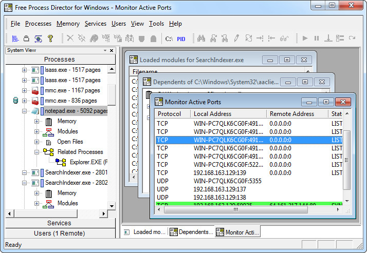Open the System View pane dropdown arrow
Screen dimensions: 367x253
(105, 50)
